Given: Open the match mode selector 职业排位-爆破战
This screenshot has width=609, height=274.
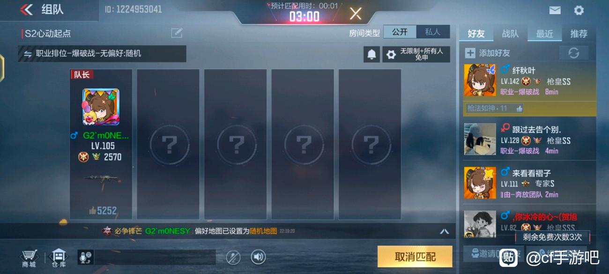Looking at the screenshot, I should (x=102, y=54).
